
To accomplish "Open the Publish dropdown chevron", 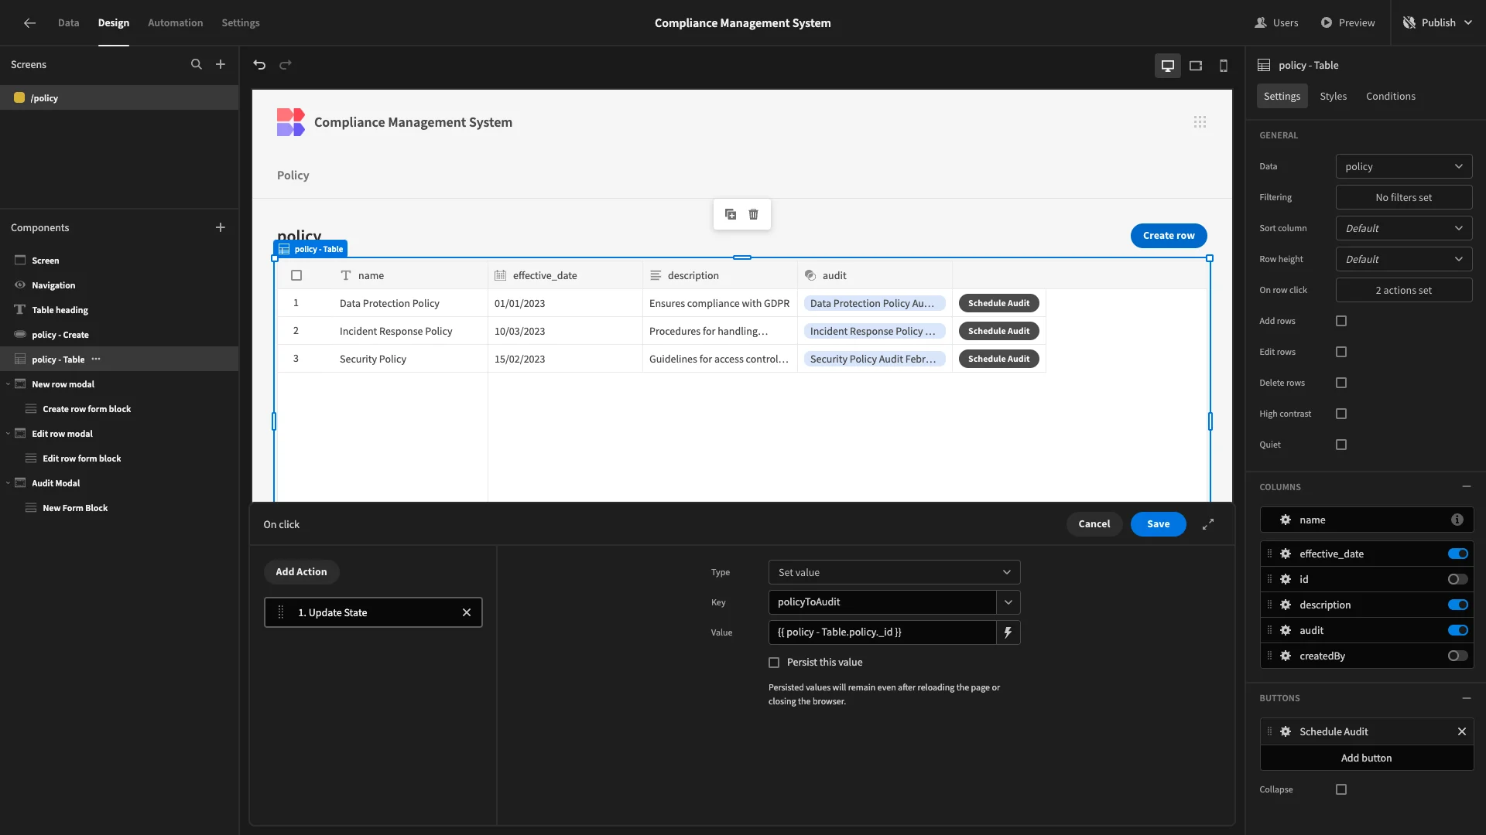I will click(x=1469, y=23).
